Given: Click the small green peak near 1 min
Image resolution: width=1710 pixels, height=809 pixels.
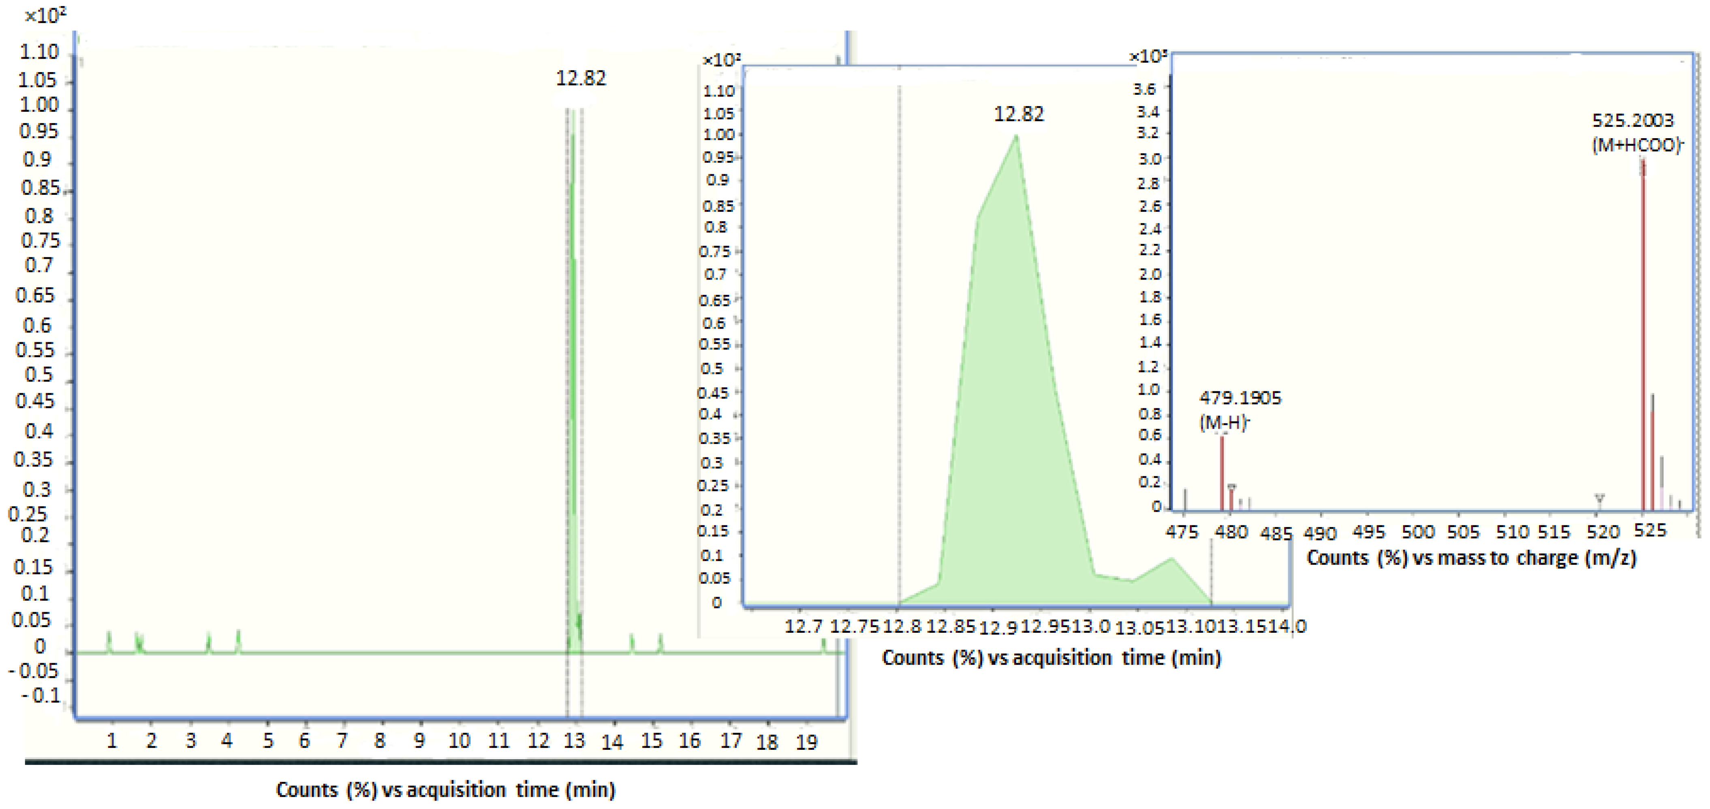Looking at the screenshot, I should [109, 641].
